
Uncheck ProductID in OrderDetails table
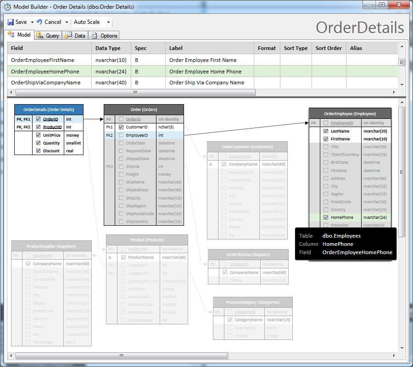tap(39, 127)
